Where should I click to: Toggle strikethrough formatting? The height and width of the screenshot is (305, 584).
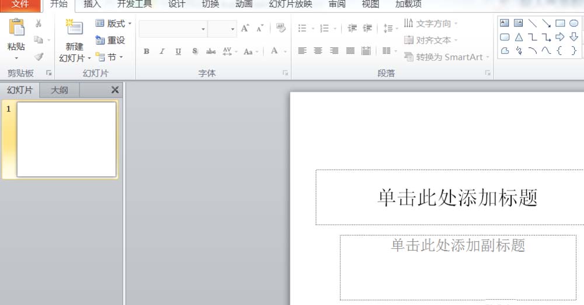pos(211,51)
